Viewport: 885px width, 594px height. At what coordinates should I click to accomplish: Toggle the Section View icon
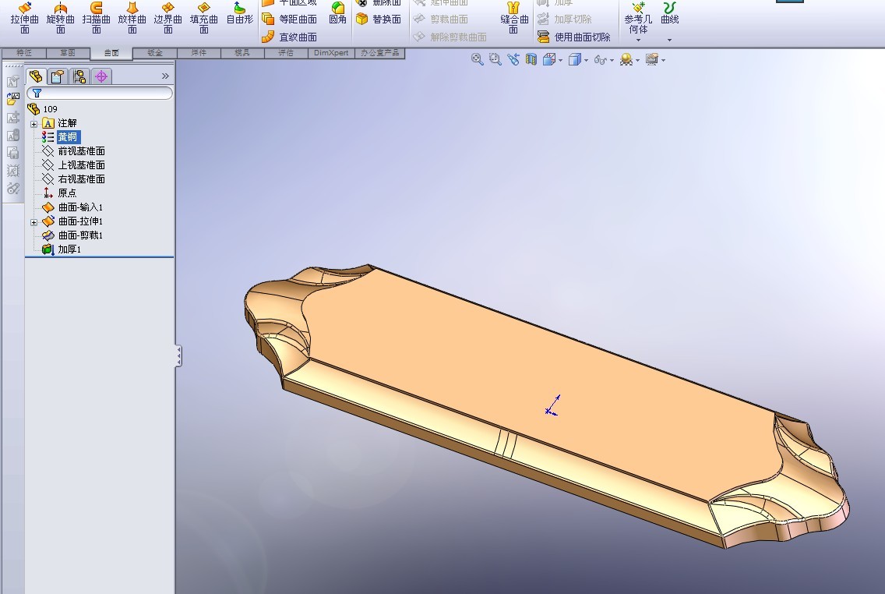coord(531,59)
